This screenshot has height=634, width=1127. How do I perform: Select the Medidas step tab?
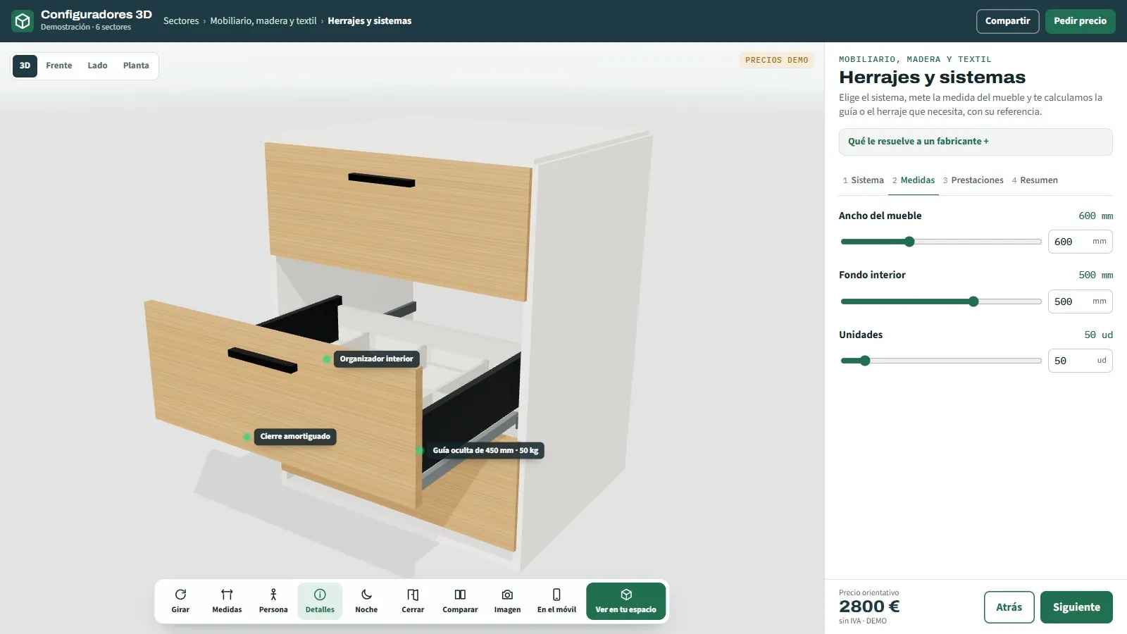pyautogui.click(x=914, y=180)
